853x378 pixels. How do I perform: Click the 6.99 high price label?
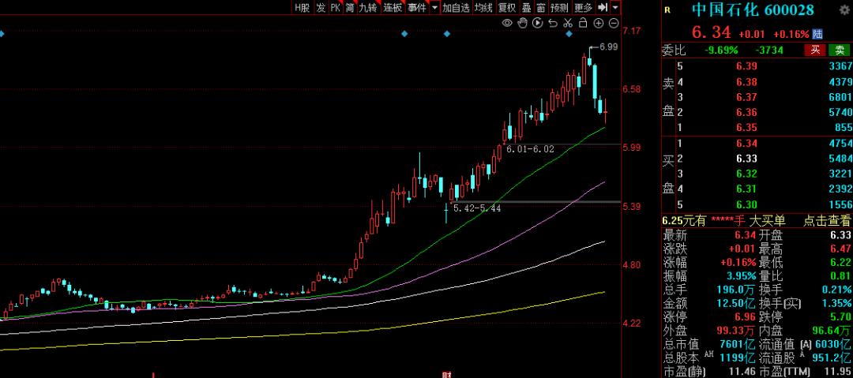coord(608,47)
